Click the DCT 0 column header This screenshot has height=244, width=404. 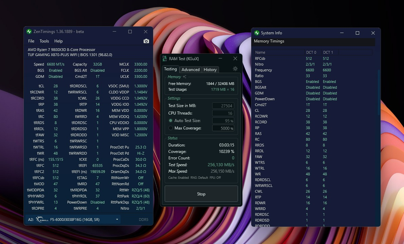pos(313,52)
